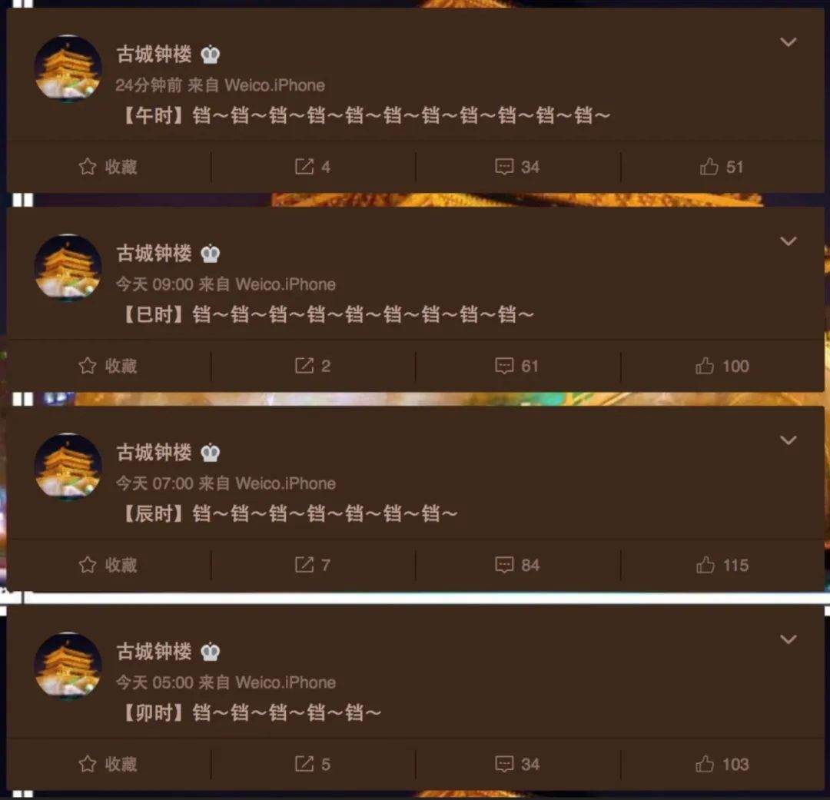830x800 pixels.
Task: Like the 卯时 post with 103 likes
Action: (722, 764)
